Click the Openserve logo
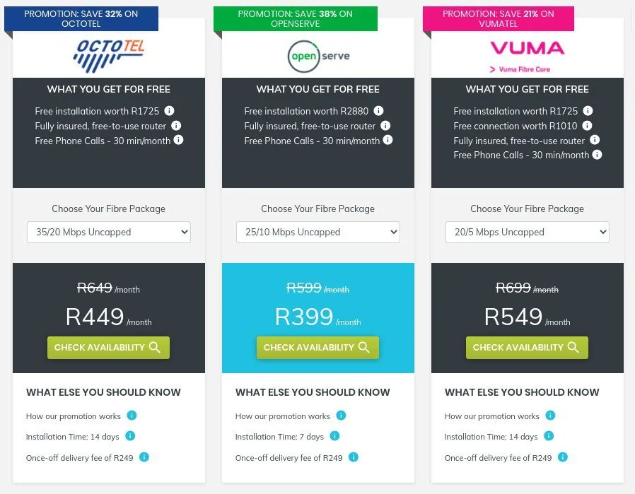Screen dimensions: 635x494 point(317,56)
